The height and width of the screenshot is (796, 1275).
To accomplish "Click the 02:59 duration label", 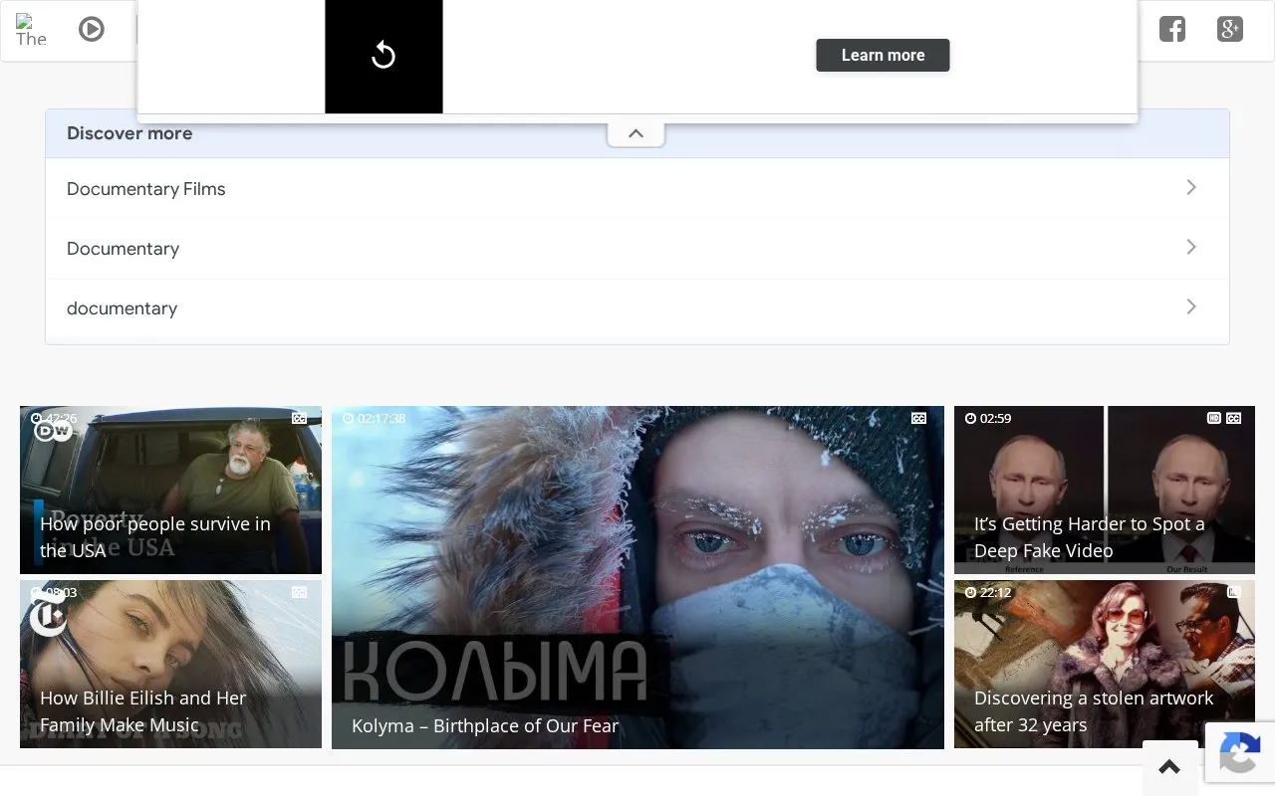I will point(995,419).
